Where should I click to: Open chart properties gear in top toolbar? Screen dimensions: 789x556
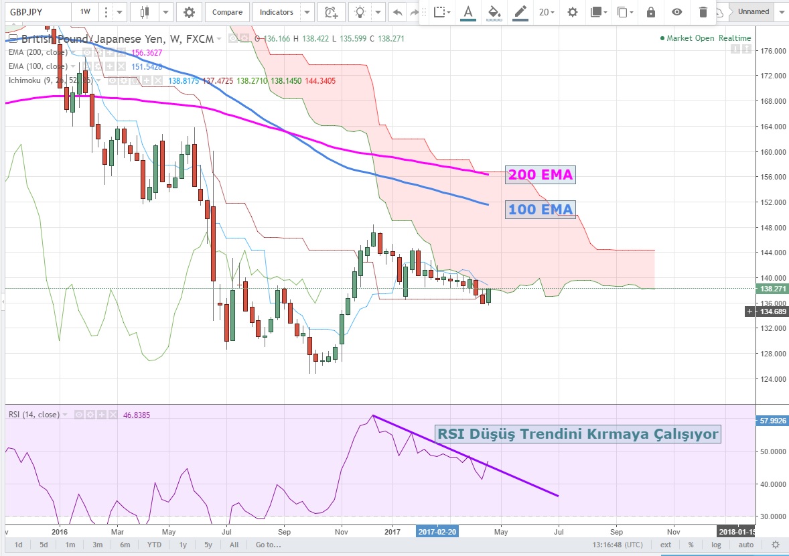[x=190, y=12]
